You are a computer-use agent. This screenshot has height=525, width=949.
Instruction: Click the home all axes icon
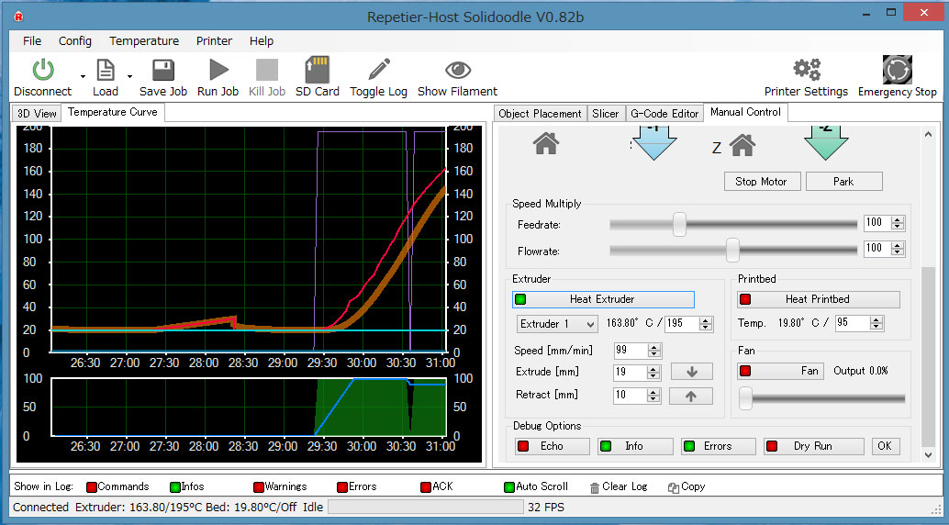[546, 143]
